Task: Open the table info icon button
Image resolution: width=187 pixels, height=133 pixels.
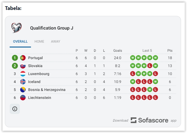Action: 15,109
